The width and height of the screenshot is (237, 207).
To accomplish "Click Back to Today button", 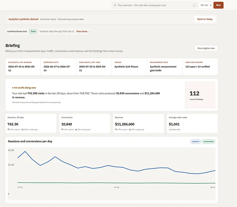I will (205, 19).
